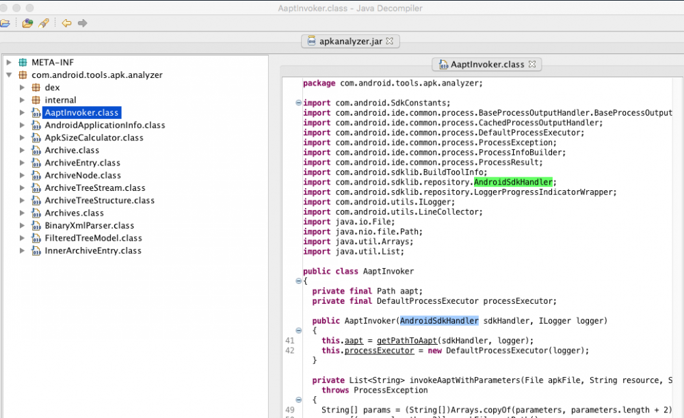Expand the META-INF tree node
This screenshot has width=684, height=418.
click(x=9, y=62)
